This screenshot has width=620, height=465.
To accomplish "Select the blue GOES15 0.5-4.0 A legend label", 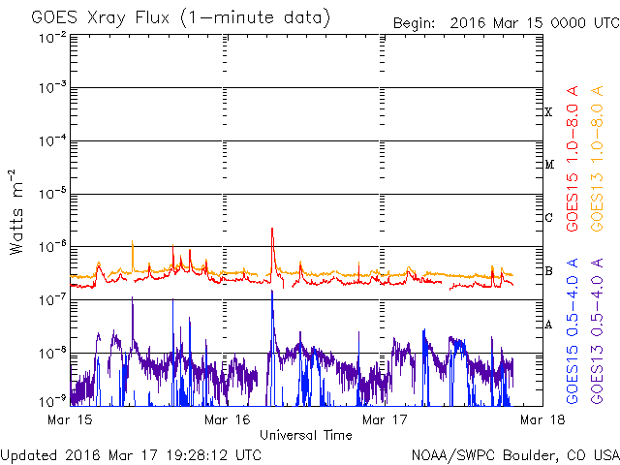I will point(573,331).
